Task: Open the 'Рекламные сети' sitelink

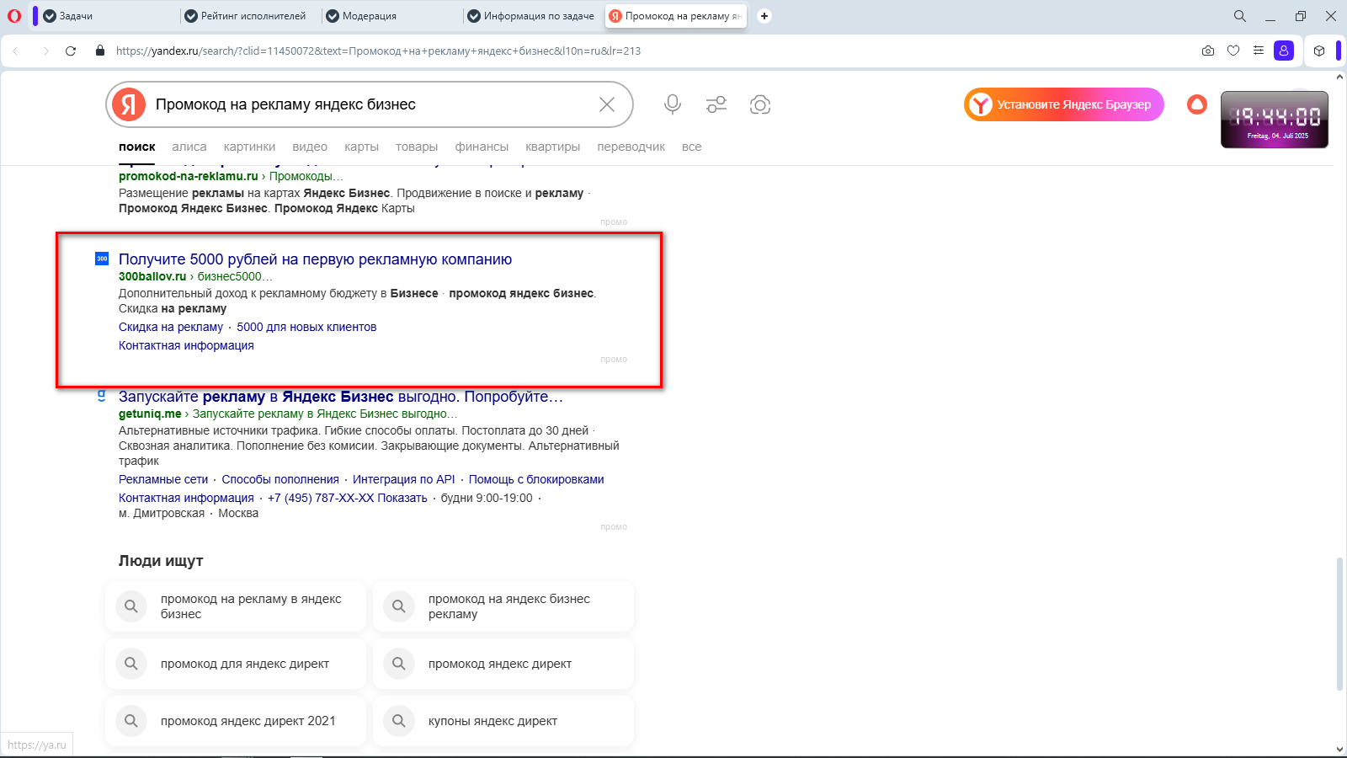Action: (163, 479)
